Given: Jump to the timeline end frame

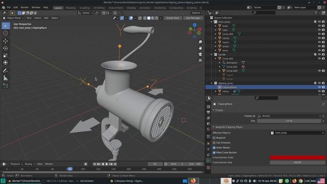Looking at the screenshot, I should coord(115,164).
